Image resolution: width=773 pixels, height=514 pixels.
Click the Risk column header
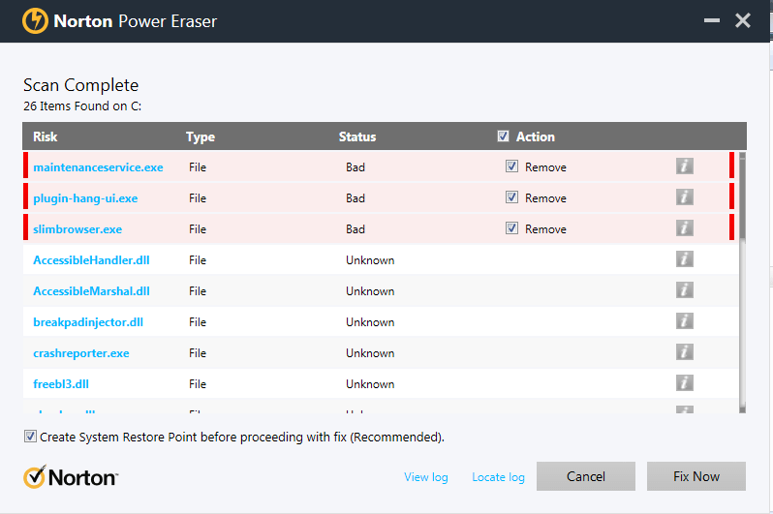pos(46,136)
